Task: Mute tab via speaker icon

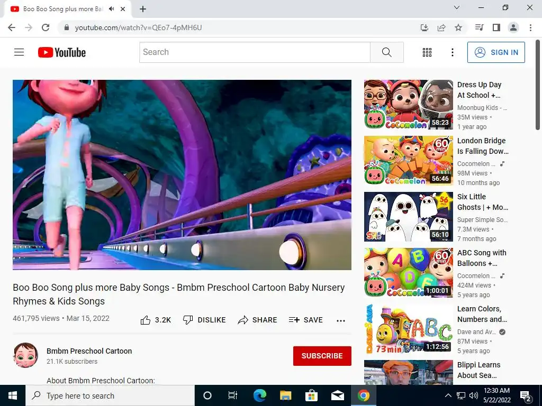Action: 111,9
